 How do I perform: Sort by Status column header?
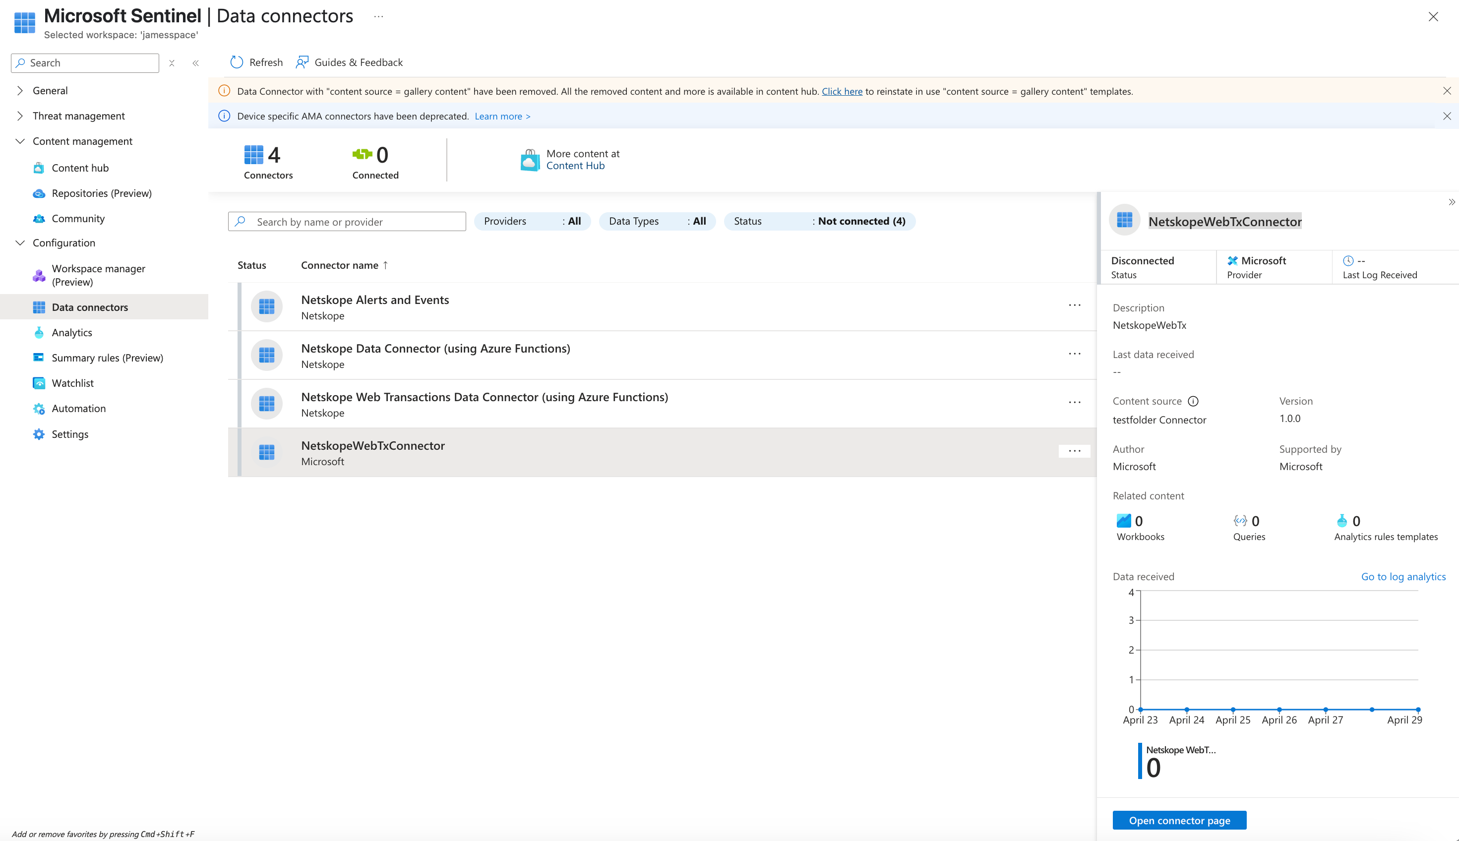click(252, 265)
